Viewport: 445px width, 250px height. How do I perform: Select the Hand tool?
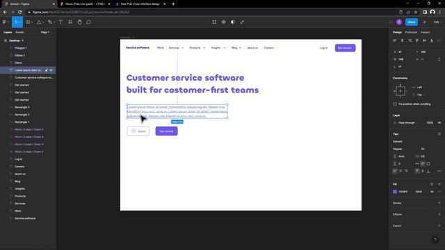[x=79, y=22]
